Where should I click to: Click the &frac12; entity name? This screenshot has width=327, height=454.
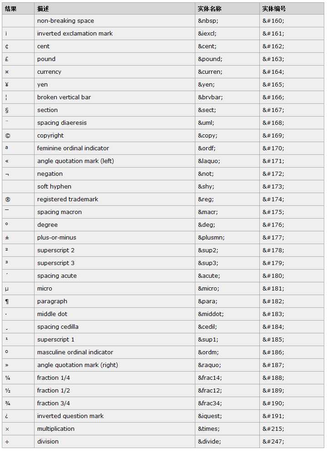click(210, 391)
